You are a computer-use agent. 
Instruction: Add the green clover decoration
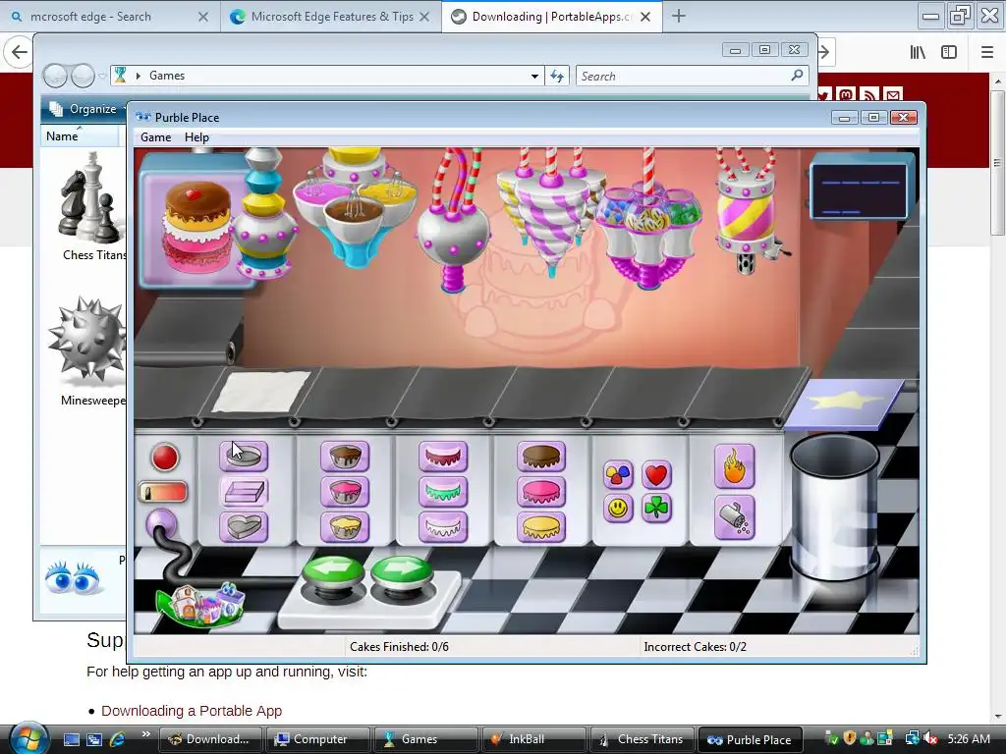655,509
